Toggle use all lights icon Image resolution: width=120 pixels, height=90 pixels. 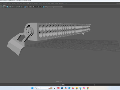[14, 7]
